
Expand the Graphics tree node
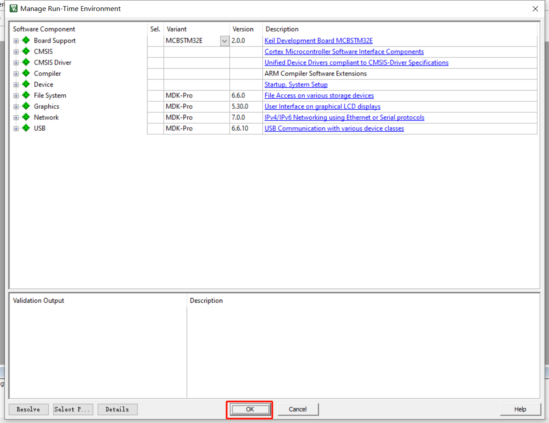point(16,107)
